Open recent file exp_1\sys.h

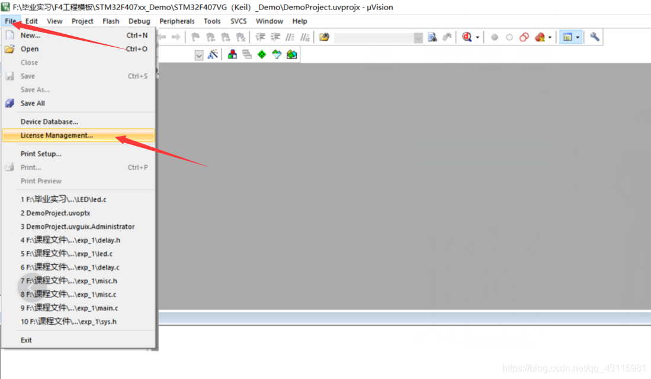[78, 322]
